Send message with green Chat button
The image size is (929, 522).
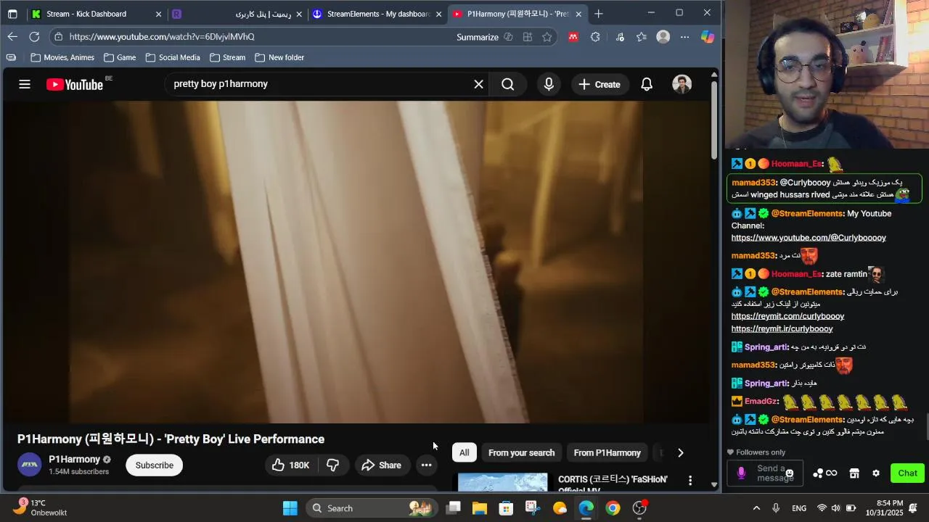(x=907, y=473)
